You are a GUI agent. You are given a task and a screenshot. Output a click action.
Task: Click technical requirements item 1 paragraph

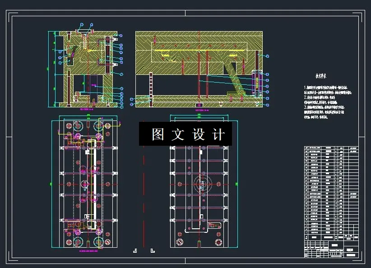tap(328, 90)
